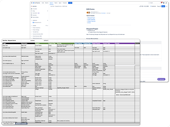
Task: Click the 'App Open' event name cell
Action: 28,48
